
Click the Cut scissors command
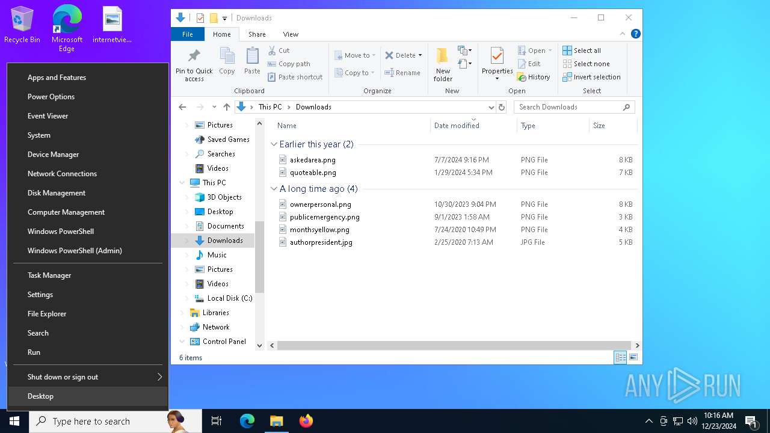(x=279, y=51)
